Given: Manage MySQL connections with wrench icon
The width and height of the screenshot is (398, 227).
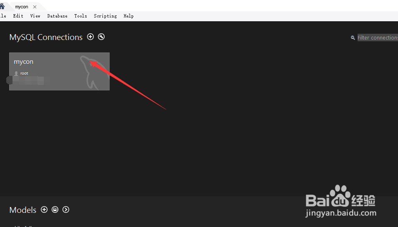Looking at the screenshot, I should pyautogui.click(x=101, y=37).
